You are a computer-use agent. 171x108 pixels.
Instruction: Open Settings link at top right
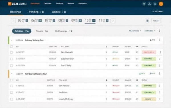(x=158, y=11)
